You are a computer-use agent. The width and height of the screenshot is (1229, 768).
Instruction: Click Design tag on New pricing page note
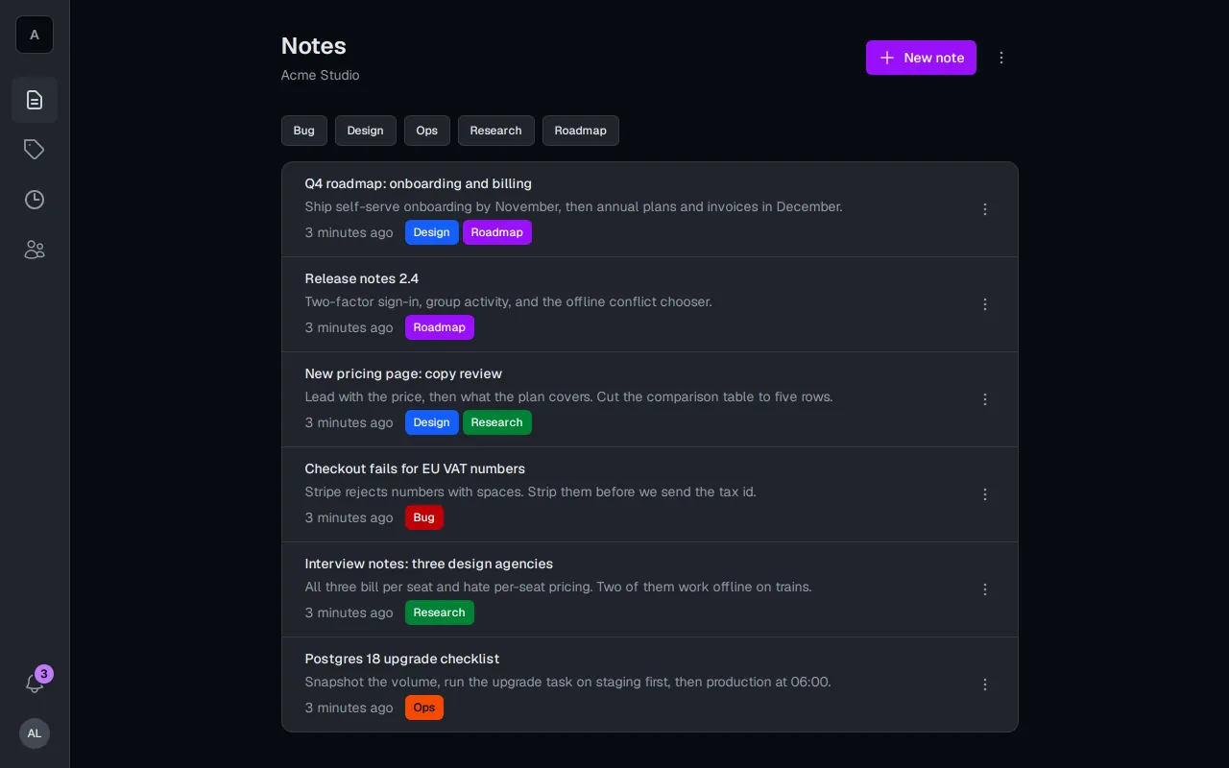[432, 422]
